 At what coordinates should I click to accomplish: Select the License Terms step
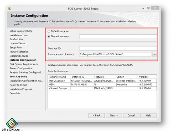point(18,43)
